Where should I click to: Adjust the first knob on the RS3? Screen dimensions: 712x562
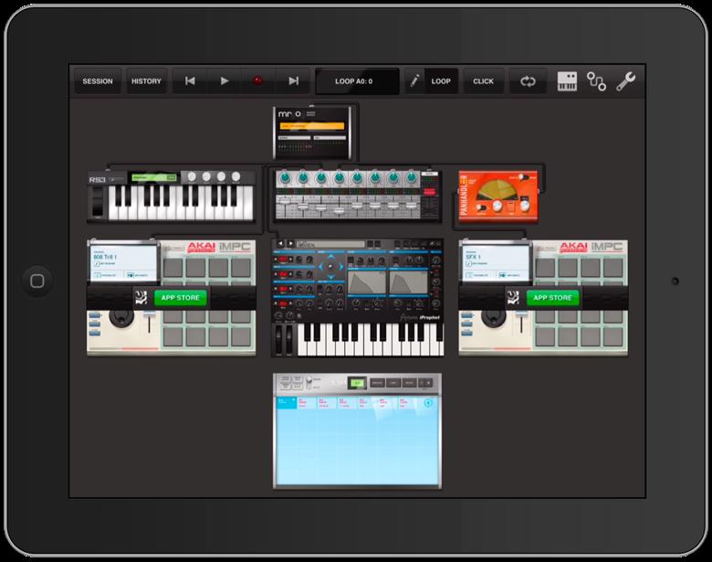tap(192, 176)
